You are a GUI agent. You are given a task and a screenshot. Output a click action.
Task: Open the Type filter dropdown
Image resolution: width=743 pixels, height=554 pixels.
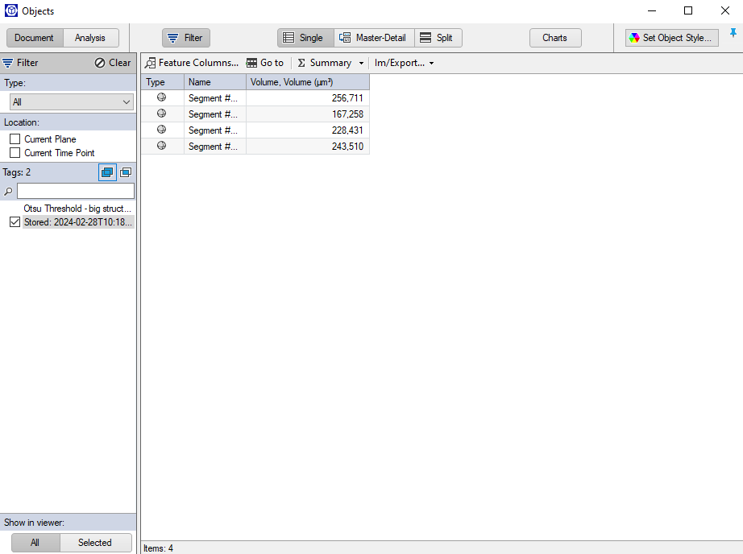point(125,101)
